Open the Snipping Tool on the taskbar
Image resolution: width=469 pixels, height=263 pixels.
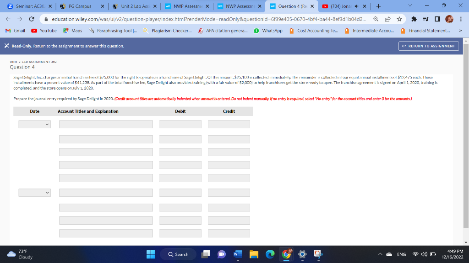pos(318,254)
